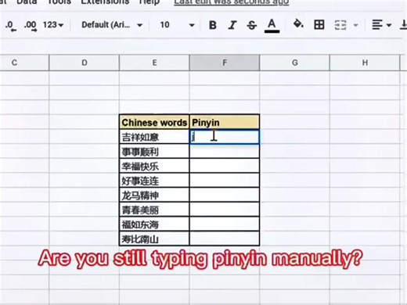
Task: Select empty Pinyin cell beside 幸福快乐
Action: tap(225, 166)
